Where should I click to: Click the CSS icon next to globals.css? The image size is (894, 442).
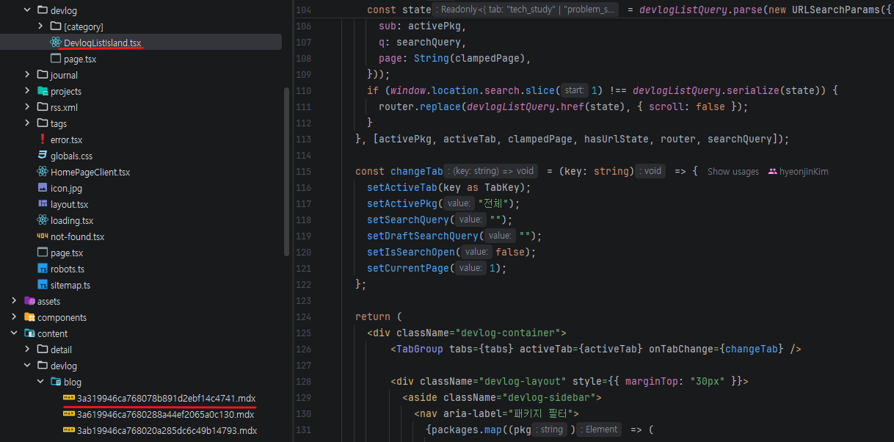coord(43,156)
